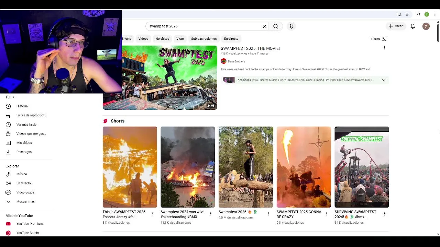Open the 'Swampfest 2025' log-standing short thumbnail

[246, 167]
